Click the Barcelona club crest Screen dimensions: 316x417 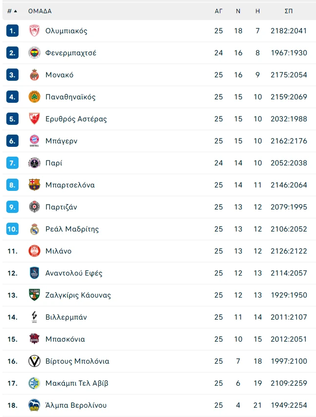point(34,185)
